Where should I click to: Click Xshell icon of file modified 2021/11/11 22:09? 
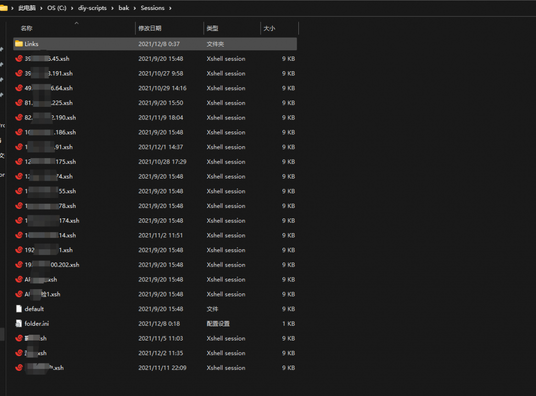coord(19,367)
